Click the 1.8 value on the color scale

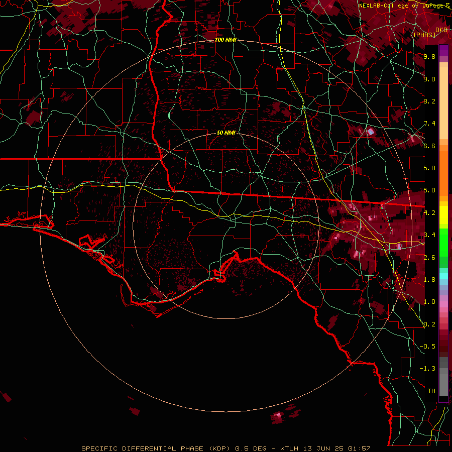click(x=429, y=280)
